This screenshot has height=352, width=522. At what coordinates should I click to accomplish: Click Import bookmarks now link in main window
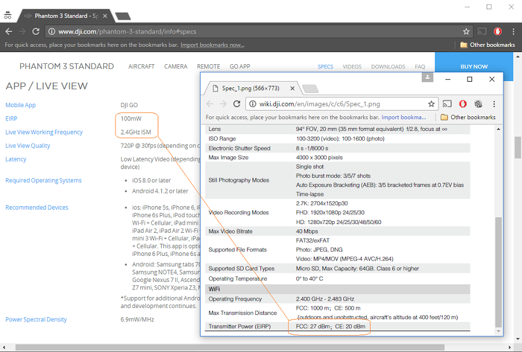pos(212,45)
